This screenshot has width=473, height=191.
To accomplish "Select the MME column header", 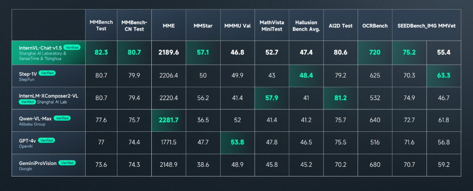I will (x=169, y=26).
